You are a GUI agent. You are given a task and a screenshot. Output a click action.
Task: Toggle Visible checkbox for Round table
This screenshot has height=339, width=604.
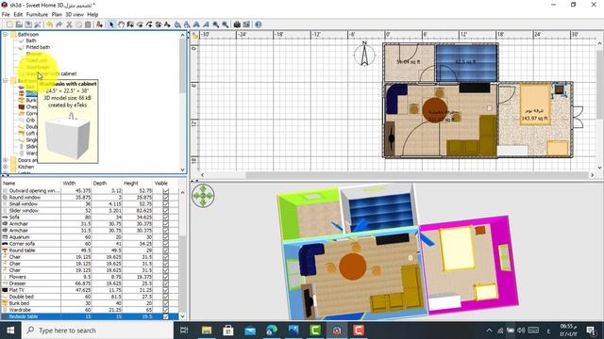click(x=166, y=250)
